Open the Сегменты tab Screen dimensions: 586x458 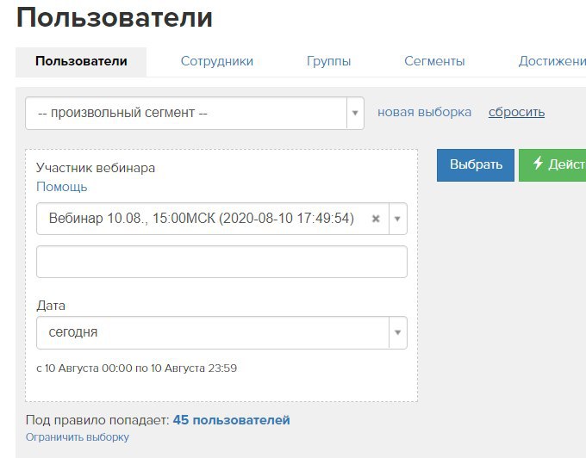pyautogui.click(x=434, y=61)
